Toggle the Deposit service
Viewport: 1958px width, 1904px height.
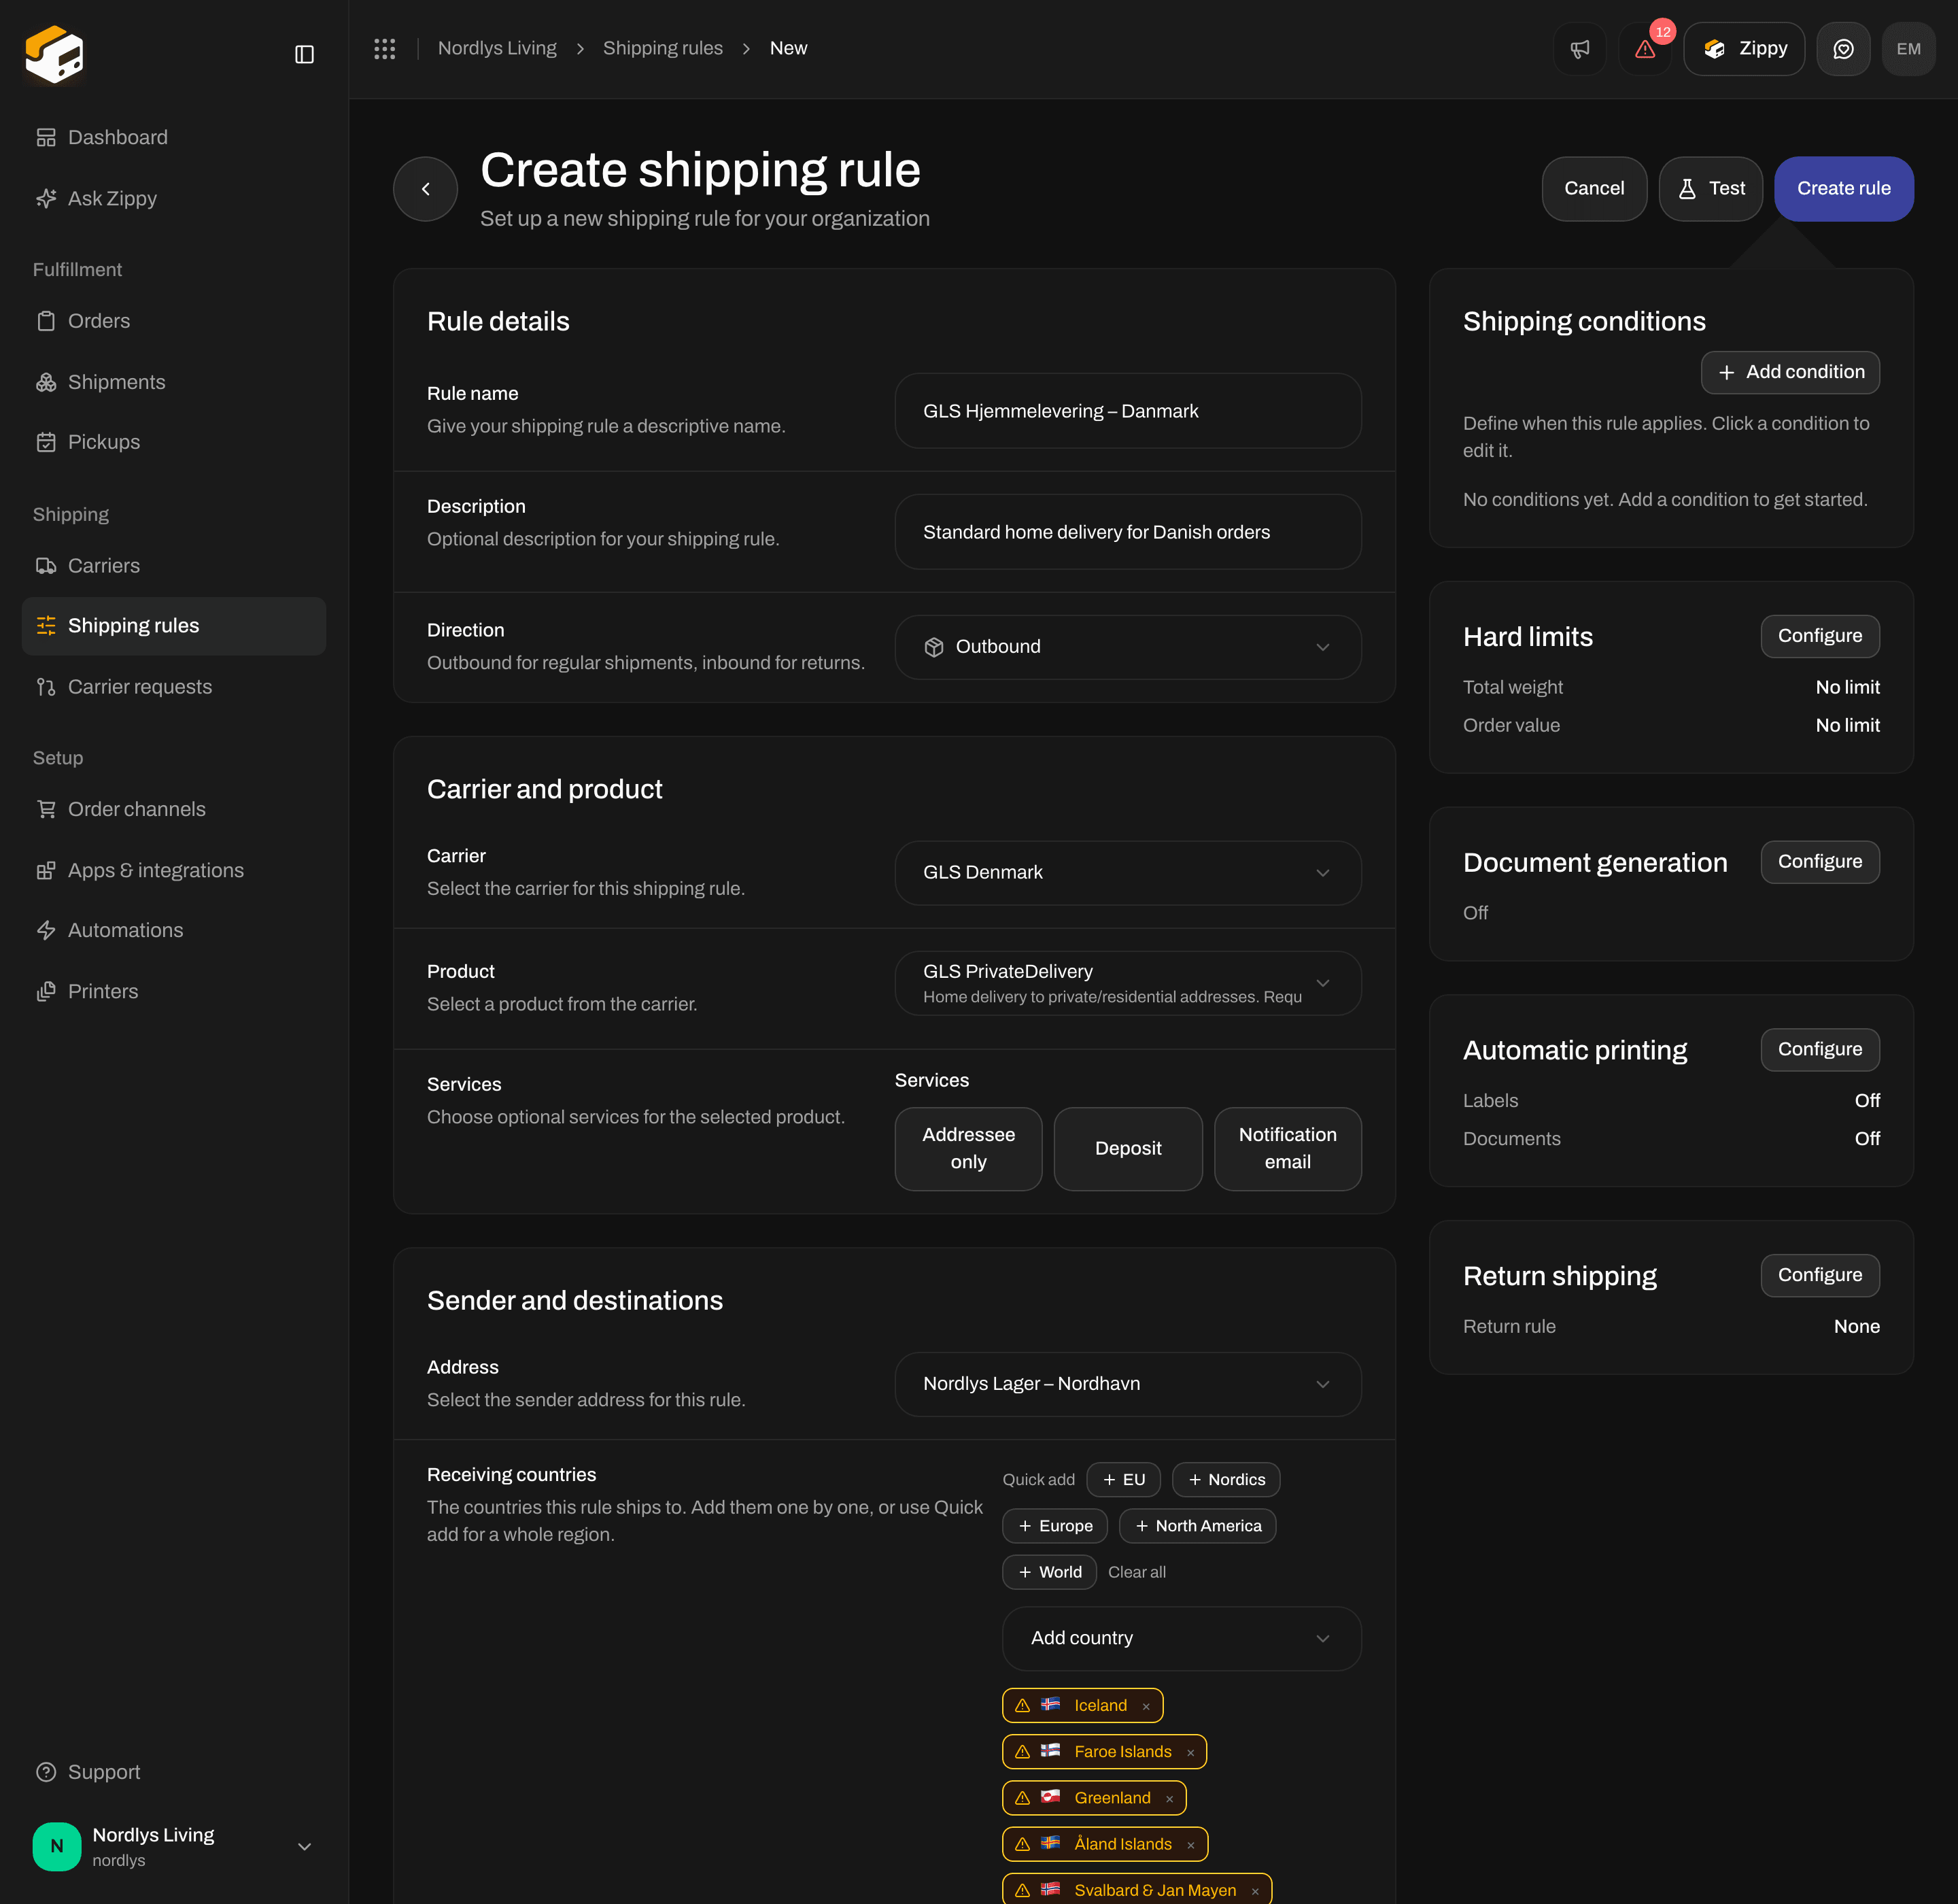click(x=1128, y=1148)
